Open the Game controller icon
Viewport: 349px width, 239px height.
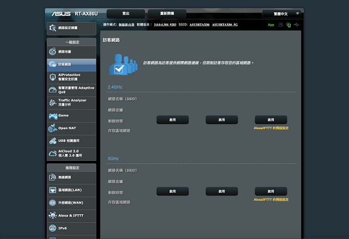(53, 116)
